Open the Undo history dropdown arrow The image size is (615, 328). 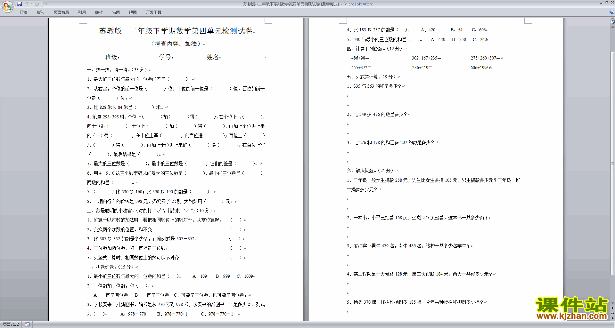pos(31,4)
